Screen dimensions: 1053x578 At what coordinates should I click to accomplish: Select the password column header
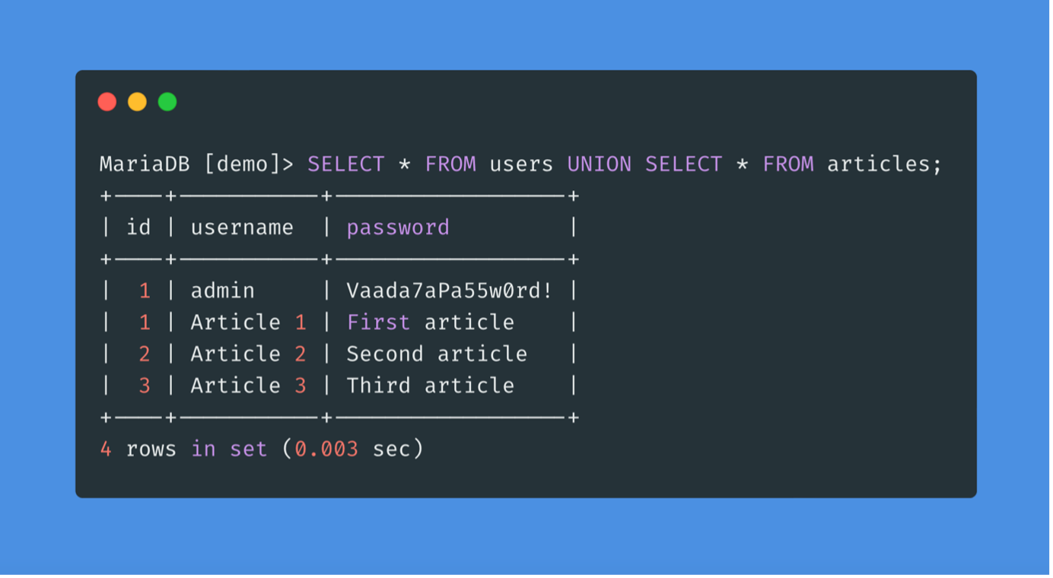point(398,227)
